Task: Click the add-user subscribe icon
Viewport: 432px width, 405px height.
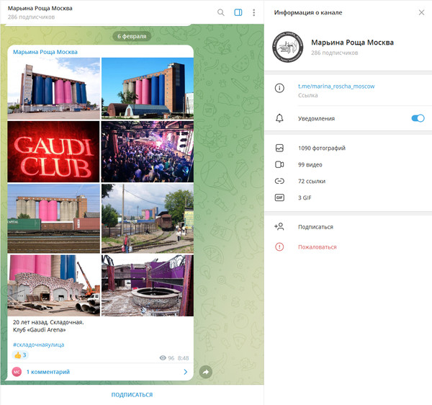Action: (279, 226)
